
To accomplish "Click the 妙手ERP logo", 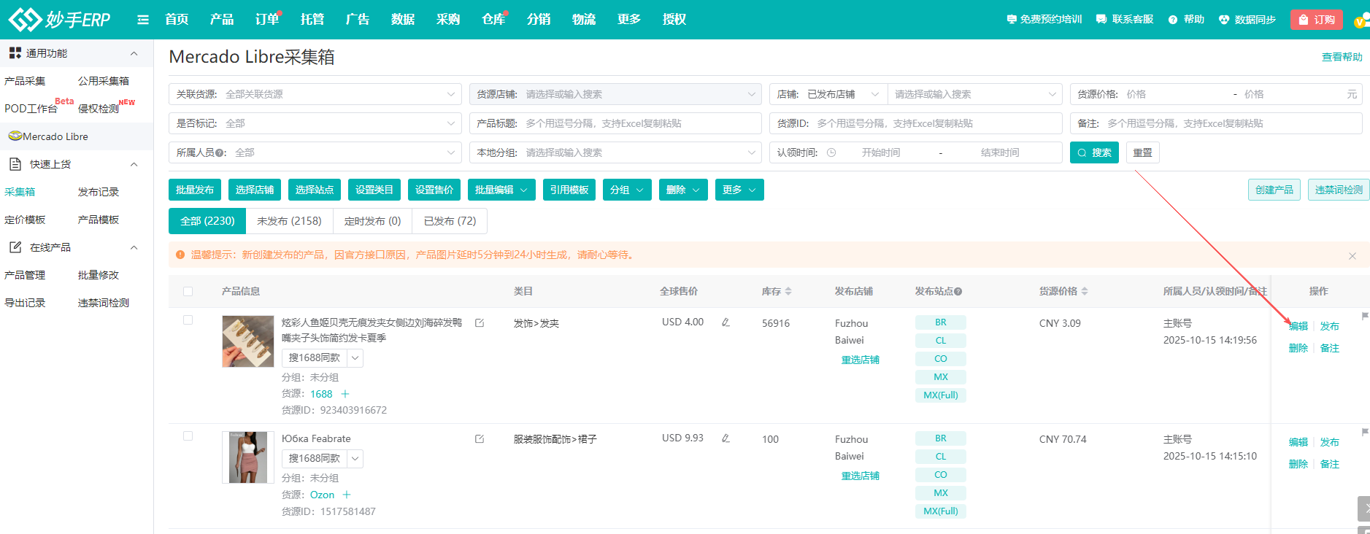I will [x=59, y=20].
